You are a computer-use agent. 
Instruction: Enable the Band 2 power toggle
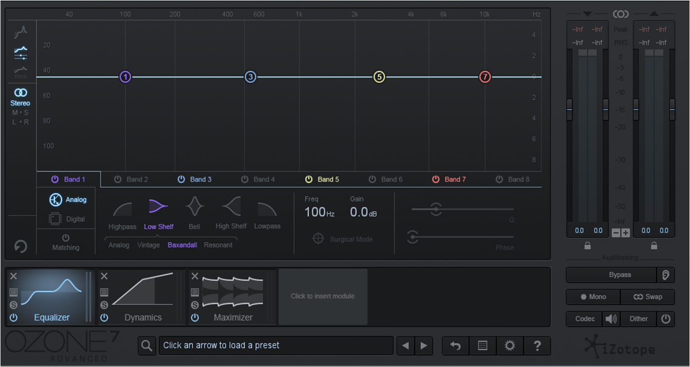(117, 179)
